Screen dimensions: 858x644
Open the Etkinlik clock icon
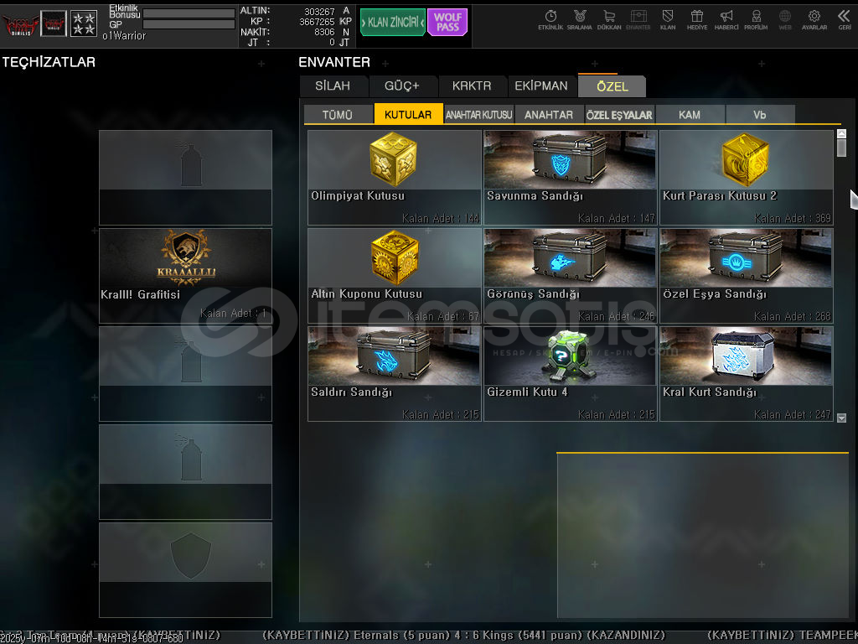(x=550, y=20)
